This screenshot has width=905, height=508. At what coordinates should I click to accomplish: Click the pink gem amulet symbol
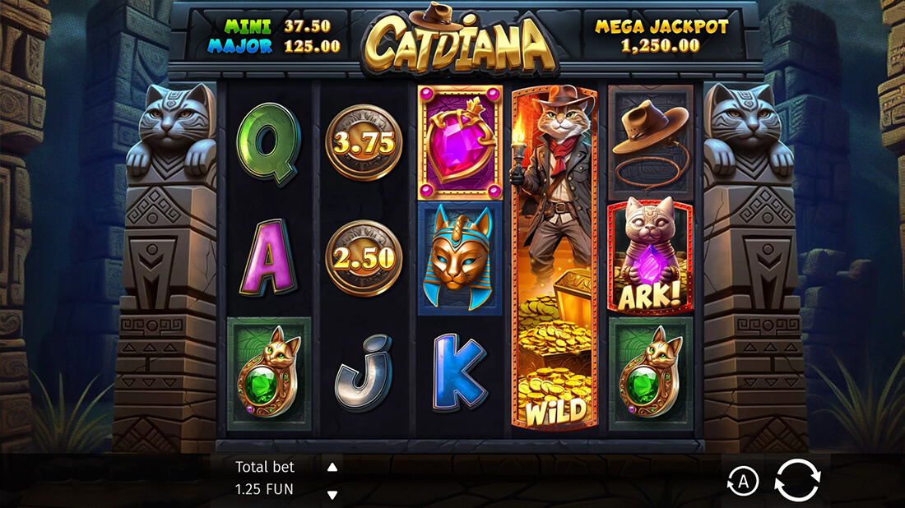tap(460, 142)
